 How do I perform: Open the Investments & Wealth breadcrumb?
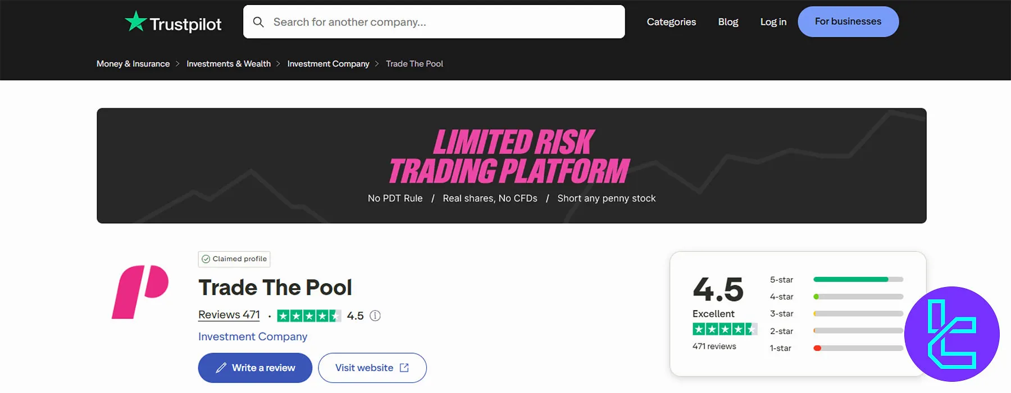pos(228,63)
